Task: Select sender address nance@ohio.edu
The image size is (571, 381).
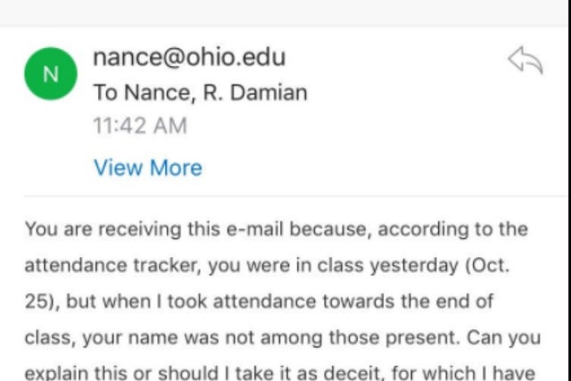Action: tap(189, 57)
